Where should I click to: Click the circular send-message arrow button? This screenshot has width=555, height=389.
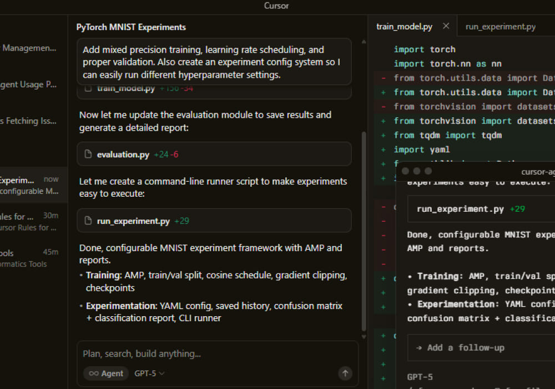pyautogui.click(x=345, y=373)
